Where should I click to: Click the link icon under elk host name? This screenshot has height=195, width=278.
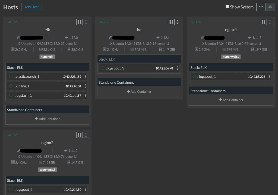[18, 37]
